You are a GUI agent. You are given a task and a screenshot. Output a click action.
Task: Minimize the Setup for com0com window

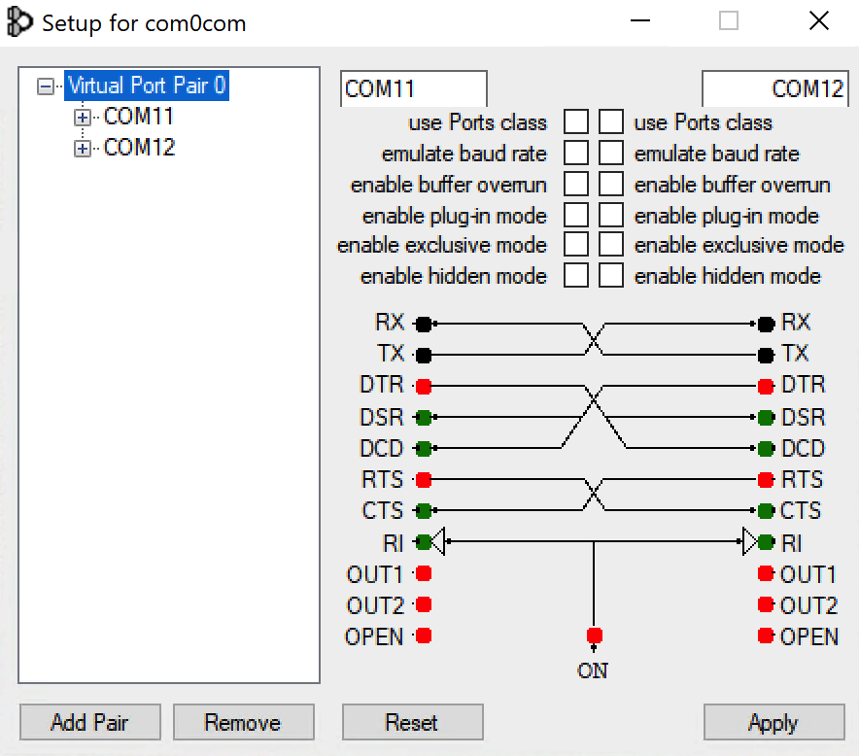click(x=639, y=20)
